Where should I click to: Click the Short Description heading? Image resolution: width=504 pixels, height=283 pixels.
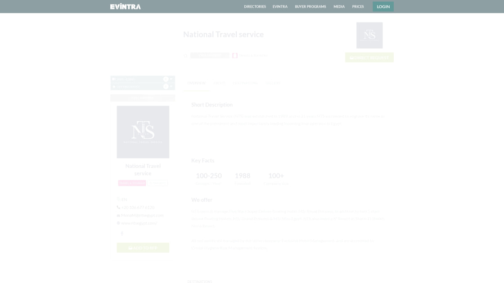coord(212,105)
